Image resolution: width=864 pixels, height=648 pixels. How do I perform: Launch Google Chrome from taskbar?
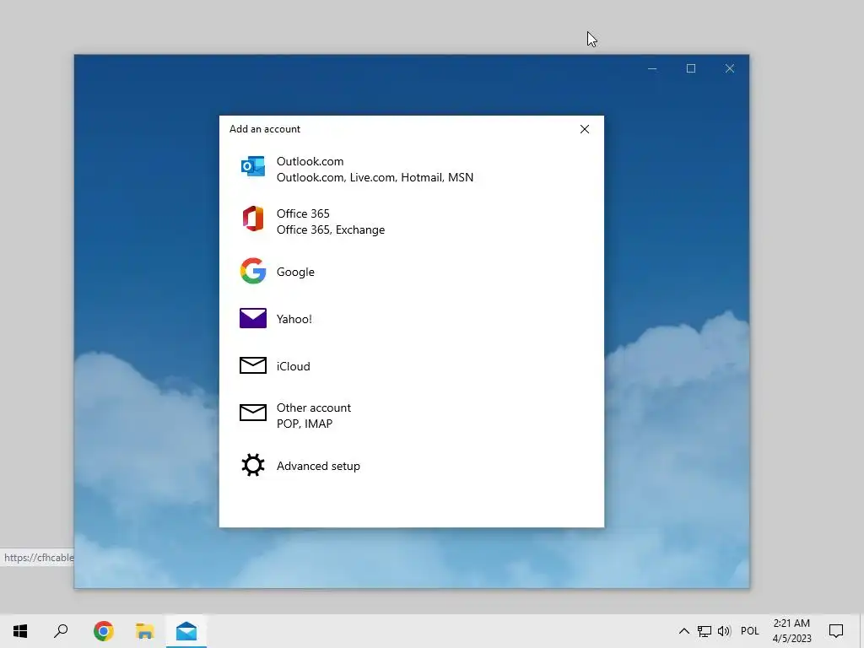(x=103, y=631)
